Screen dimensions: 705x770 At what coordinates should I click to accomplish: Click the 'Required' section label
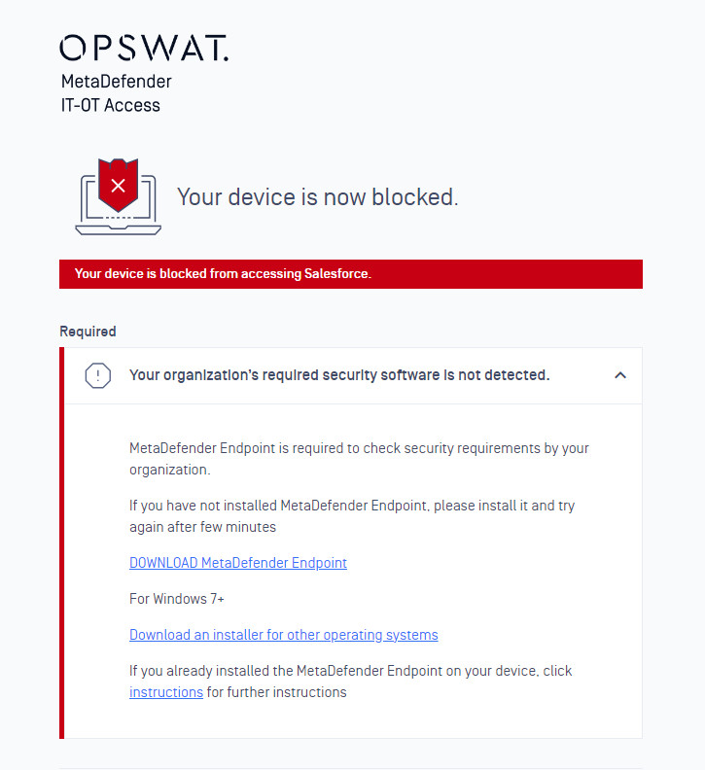(88, 332)
